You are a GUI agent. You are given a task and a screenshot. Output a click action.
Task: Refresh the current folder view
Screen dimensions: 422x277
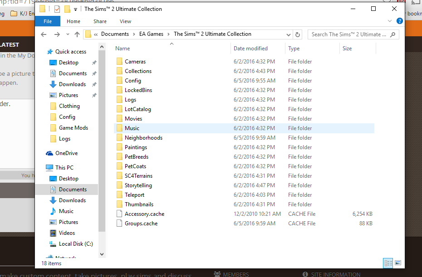(x=298, y=34)
